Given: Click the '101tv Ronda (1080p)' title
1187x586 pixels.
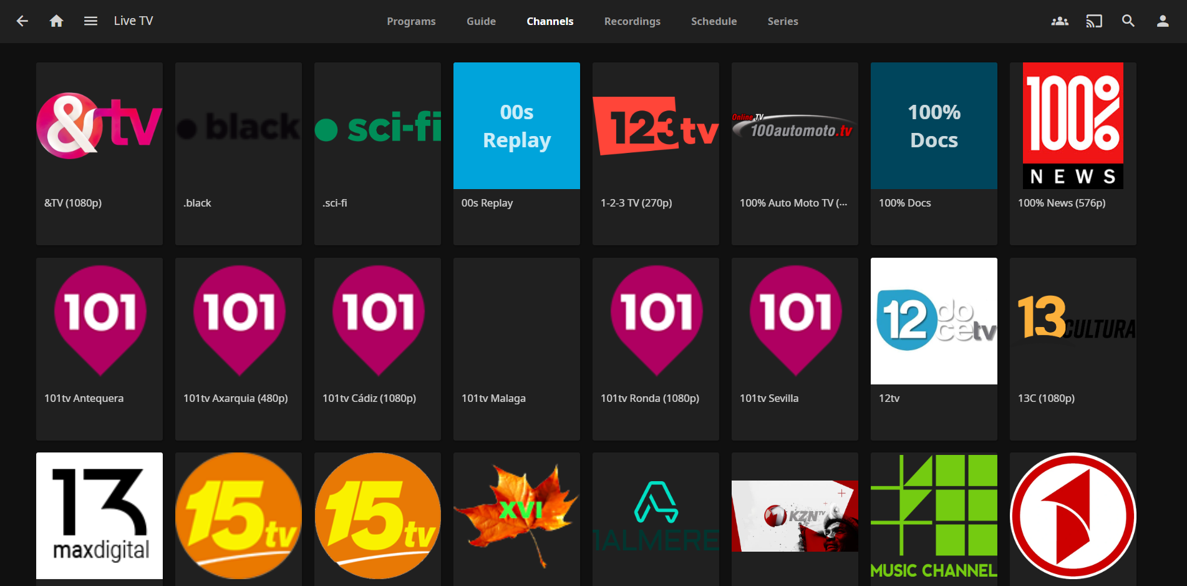Looking at the screenshot, I should click(x=650, y=398).
